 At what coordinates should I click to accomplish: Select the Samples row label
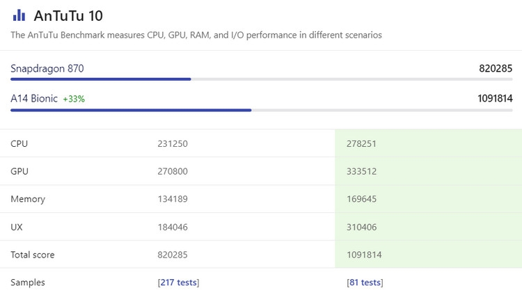pos(28,283)
